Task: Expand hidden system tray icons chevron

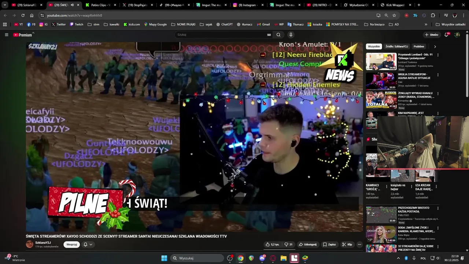Action: pyautogui.click(x=398, y=258)
